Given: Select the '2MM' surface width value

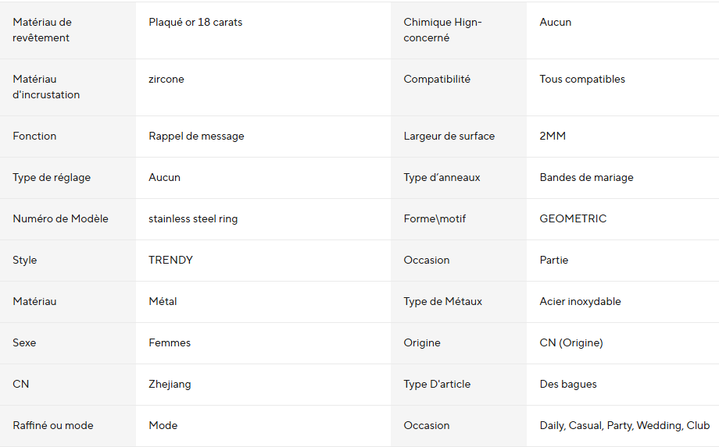Looking at the screenshot, I should 553,136.
